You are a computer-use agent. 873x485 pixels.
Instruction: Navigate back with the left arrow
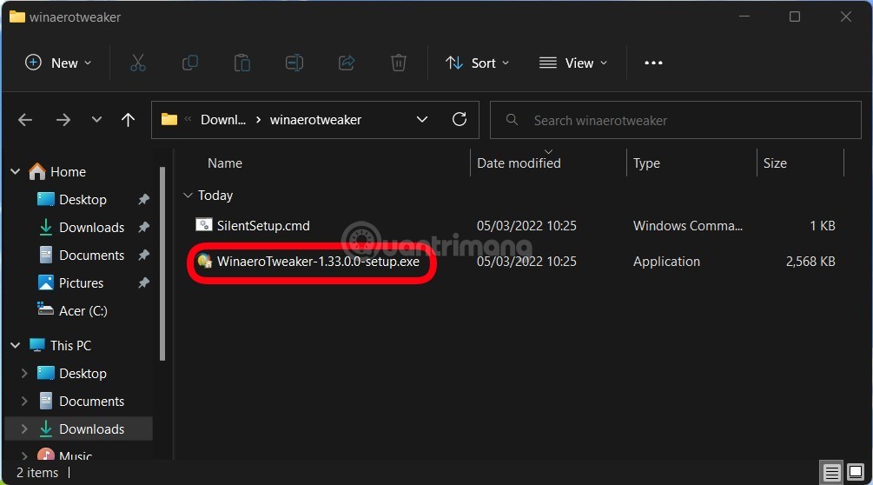[x=25, y=120]
